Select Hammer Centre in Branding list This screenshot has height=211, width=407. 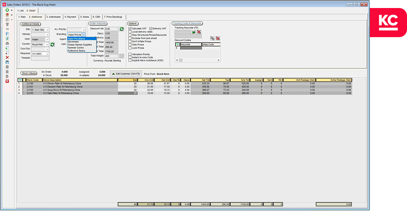coord(82,48)
